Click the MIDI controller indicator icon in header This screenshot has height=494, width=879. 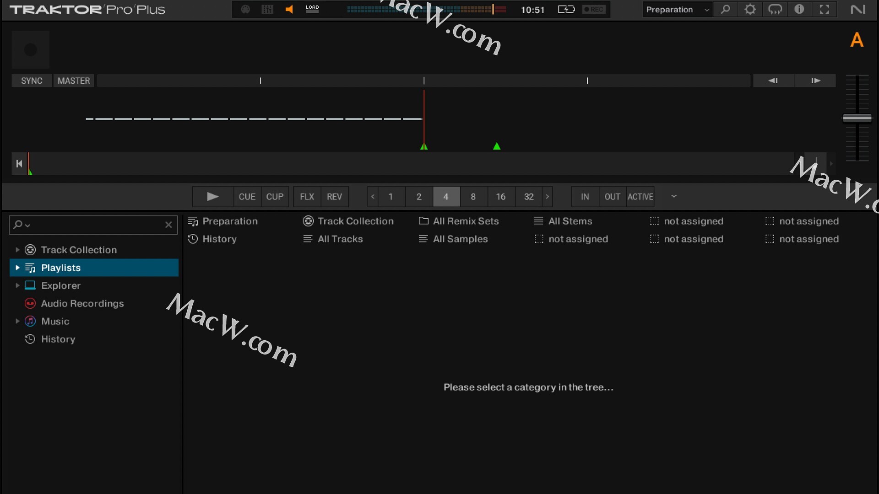[245, 9]
